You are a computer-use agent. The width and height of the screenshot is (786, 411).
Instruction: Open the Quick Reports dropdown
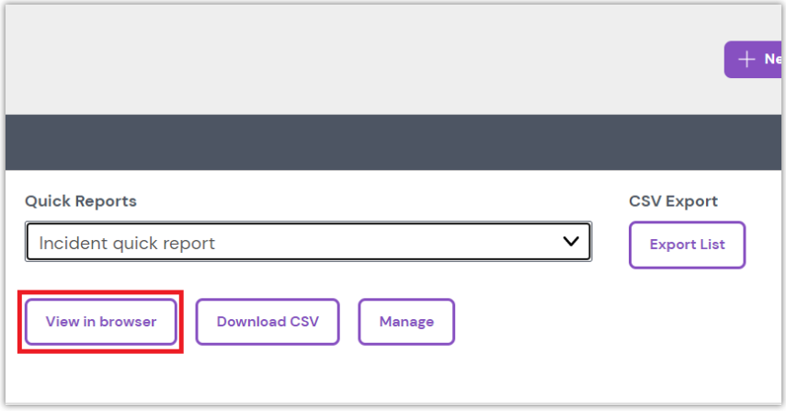coord(308,242)
